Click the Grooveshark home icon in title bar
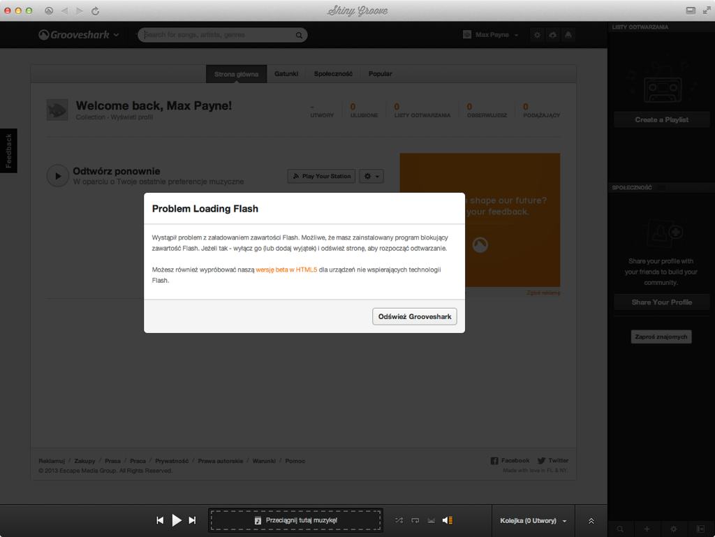Image resolution: width=715 pixels, height=537 pixels. click(x=49, y=10)
